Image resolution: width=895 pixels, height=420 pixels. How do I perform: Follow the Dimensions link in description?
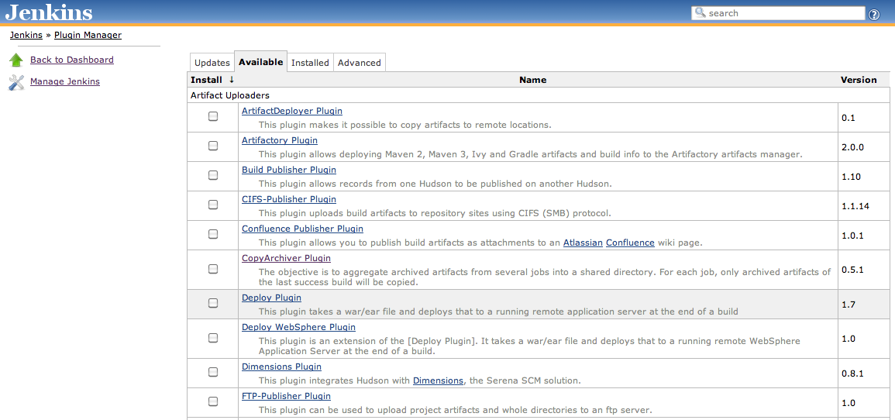click(x=438, y=380)
